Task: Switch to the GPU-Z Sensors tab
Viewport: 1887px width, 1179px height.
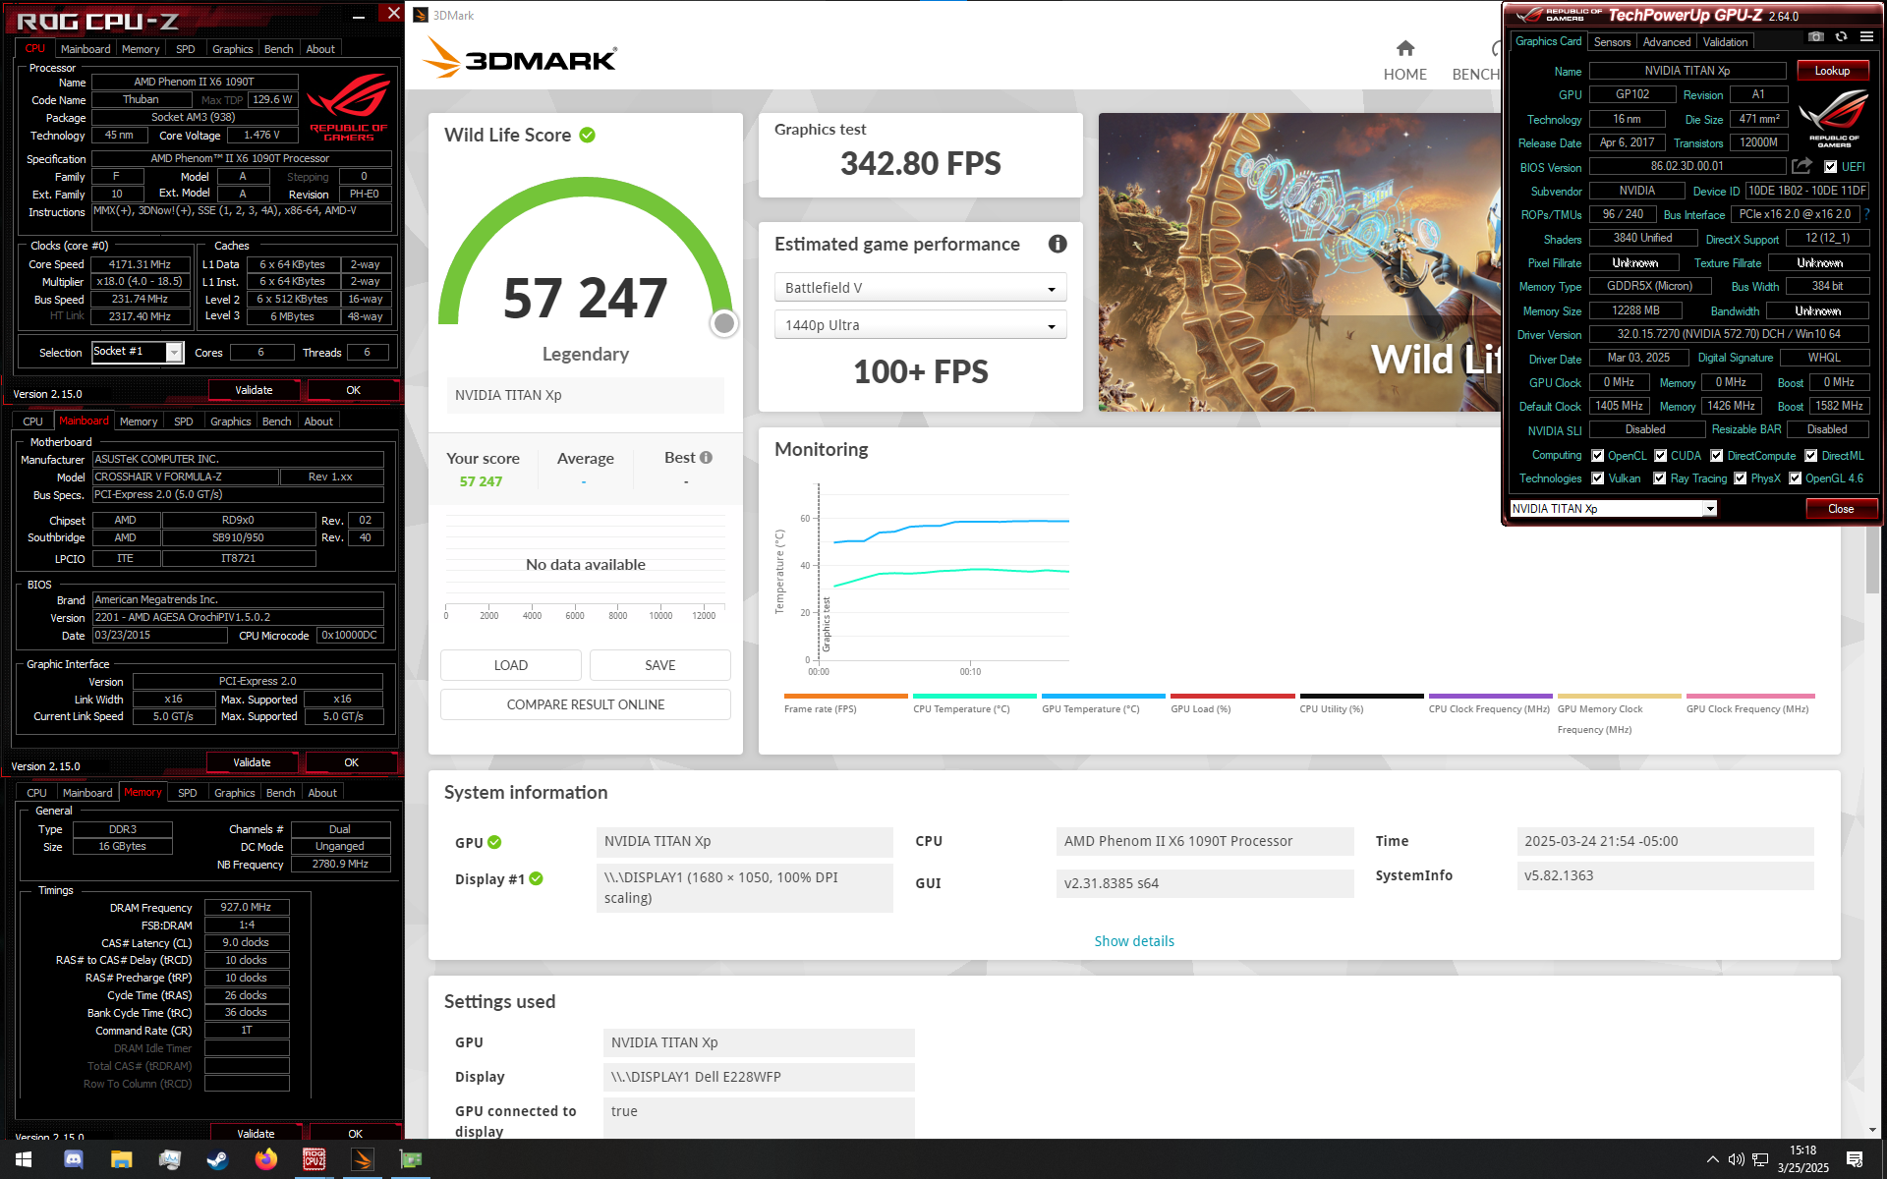Action: coord(1612,42)
